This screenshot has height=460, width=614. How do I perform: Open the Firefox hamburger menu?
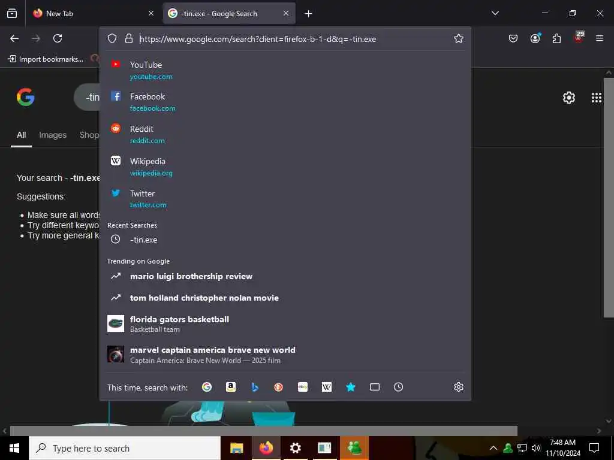click(600, 38)
